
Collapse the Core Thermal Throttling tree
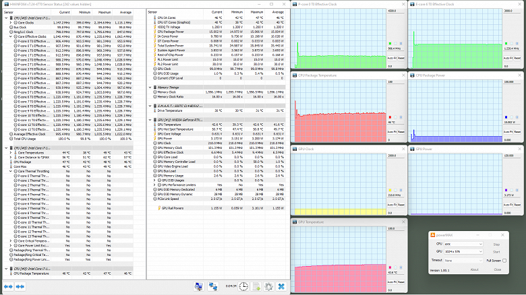pos(11,171)
